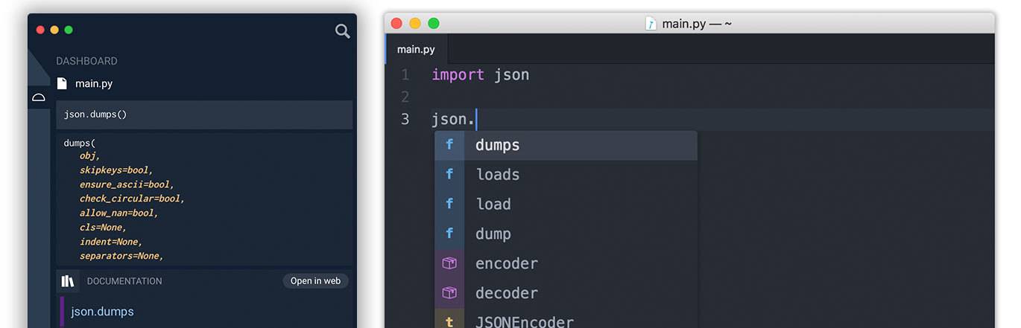Screen dimensions: 1021x328
Task: Select the main.py editor tab
Action: (416, 49)
